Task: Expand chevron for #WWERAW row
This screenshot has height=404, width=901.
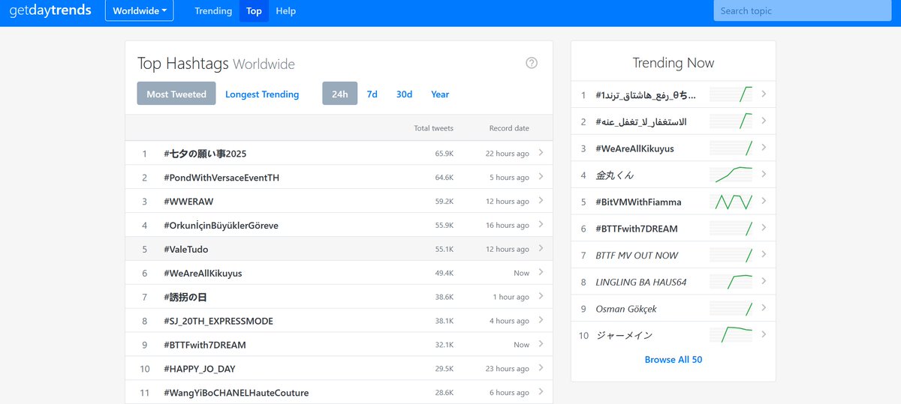Action: pos(541,201)
